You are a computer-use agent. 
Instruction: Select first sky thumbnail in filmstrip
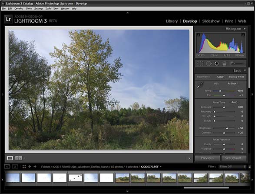(13, 178)
